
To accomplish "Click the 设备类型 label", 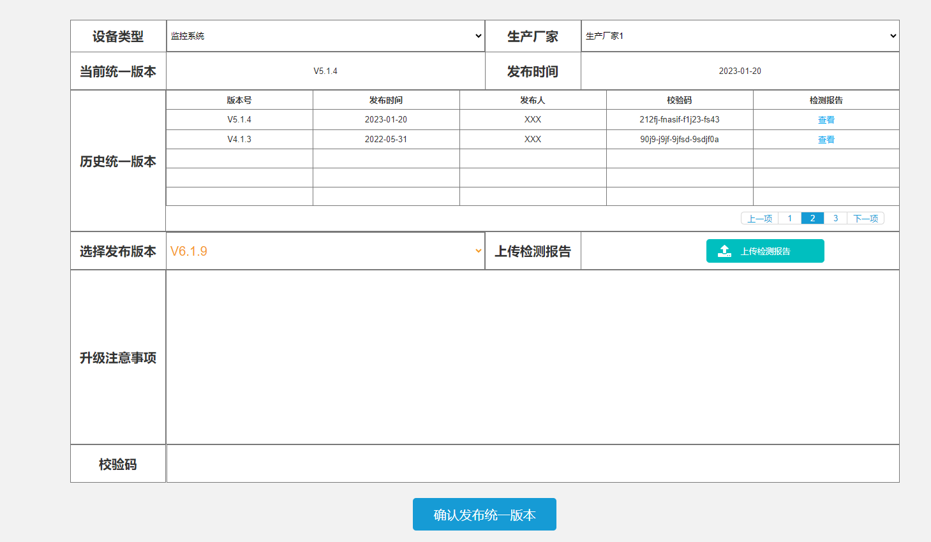I will coord(118,36).
